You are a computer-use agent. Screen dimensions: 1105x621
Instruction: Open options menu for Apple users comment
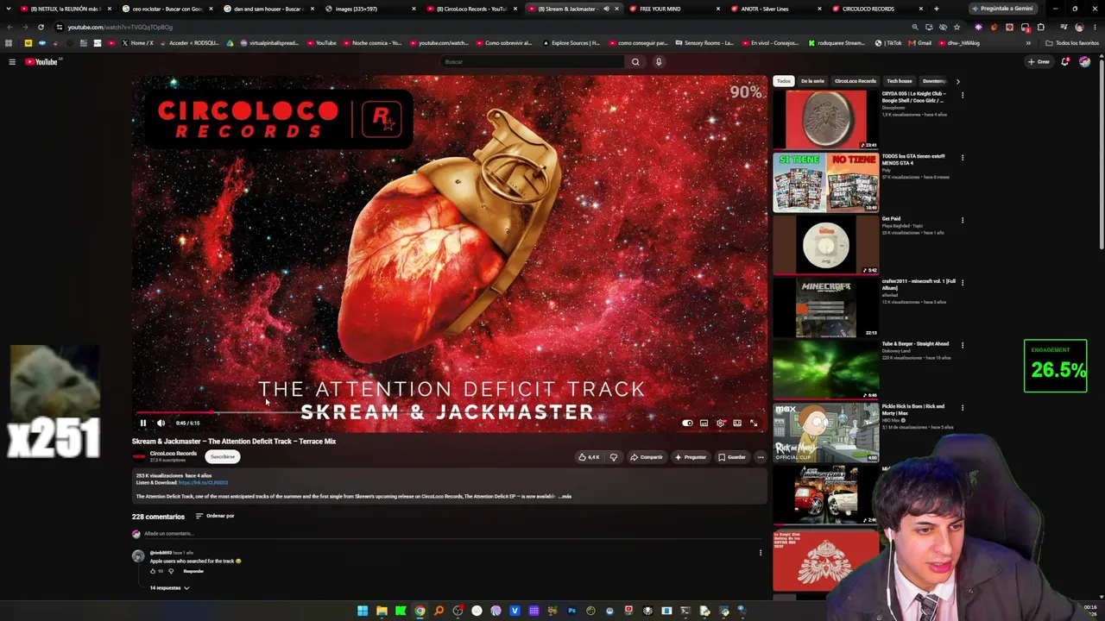(761, 553)
